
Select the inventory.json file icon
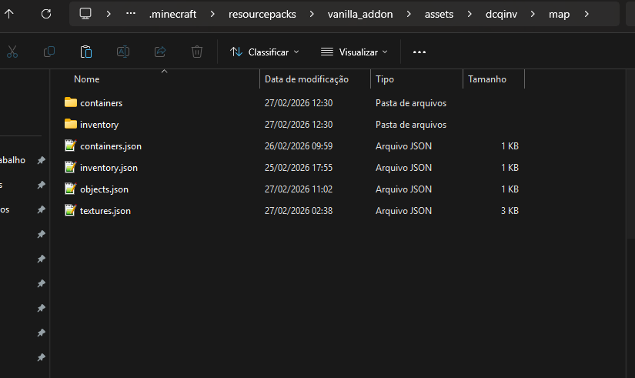[71, 167]
